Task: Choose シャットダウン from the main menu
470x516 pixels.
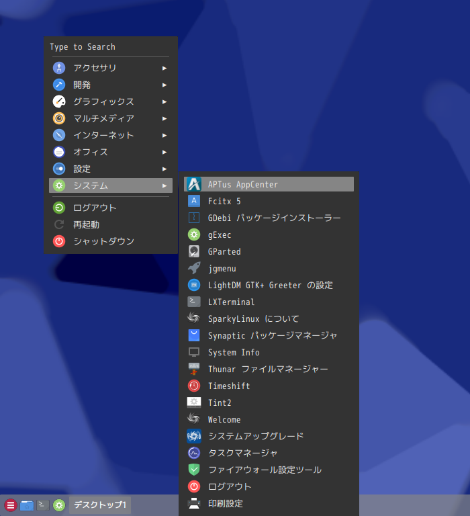Action: pyautogui.click(x=111, y=241)
